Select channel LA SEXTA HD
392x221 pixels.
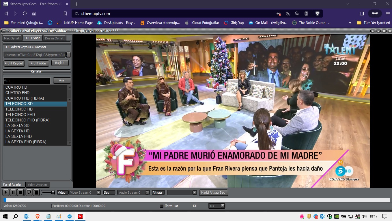35,131
